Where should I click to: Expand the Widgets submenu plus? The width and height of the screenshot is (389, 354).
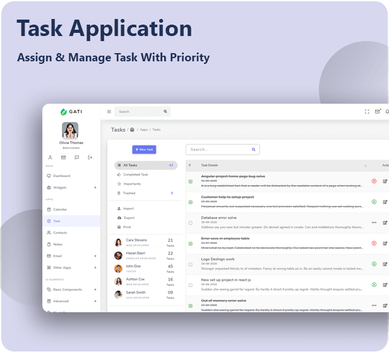(x=95, y=188)
